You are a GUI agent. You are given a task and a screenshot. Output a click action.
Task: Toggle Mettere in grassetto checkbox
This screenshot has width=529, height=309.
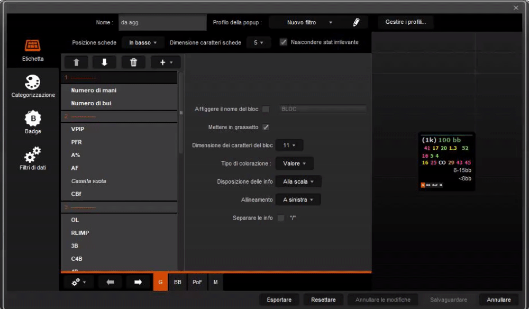(x=266, y=127)
